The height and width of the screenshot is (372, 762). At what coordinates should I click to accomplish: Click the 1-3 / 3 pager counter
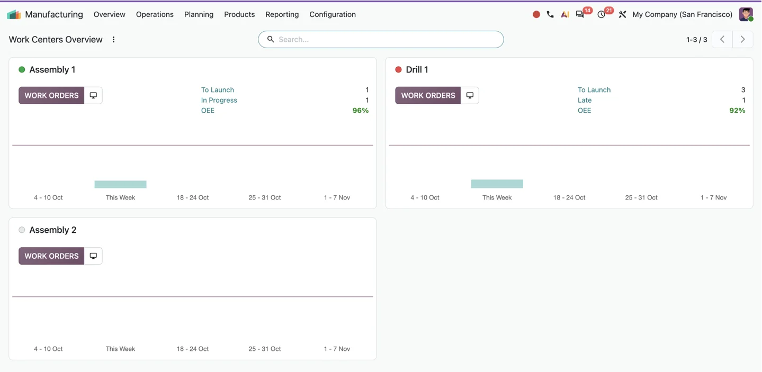point(697,40)
